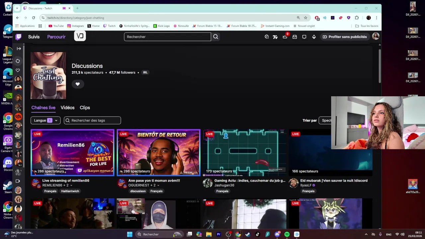Click the Rechercher des tags field

(92, 120)
